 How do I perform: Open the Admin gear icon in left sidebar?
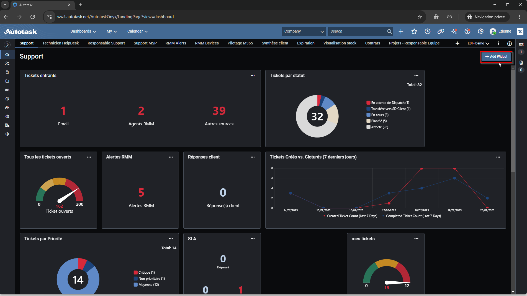click(7, 134)
